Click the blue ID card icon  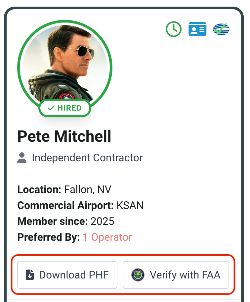(197, 29)
